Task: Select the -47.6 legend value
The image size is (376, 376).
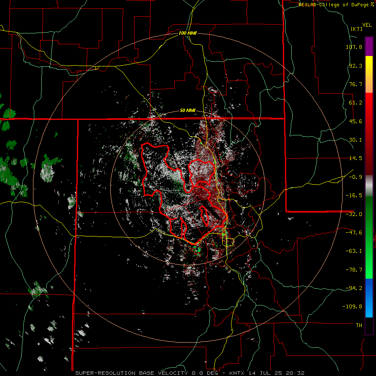Action: coord(354,233)
